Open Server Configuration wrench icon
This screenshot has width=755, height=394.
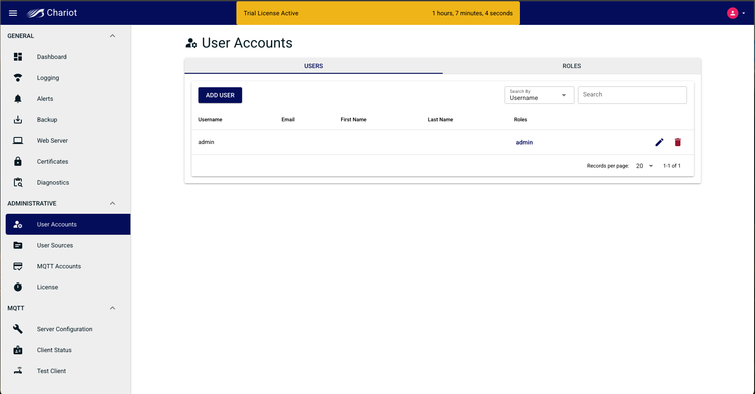coord(18,329)
